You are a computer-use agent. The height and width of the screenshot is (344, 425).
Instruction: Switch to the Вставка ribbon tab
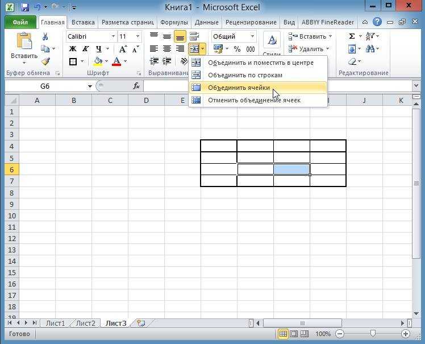[x=83, y=22]
